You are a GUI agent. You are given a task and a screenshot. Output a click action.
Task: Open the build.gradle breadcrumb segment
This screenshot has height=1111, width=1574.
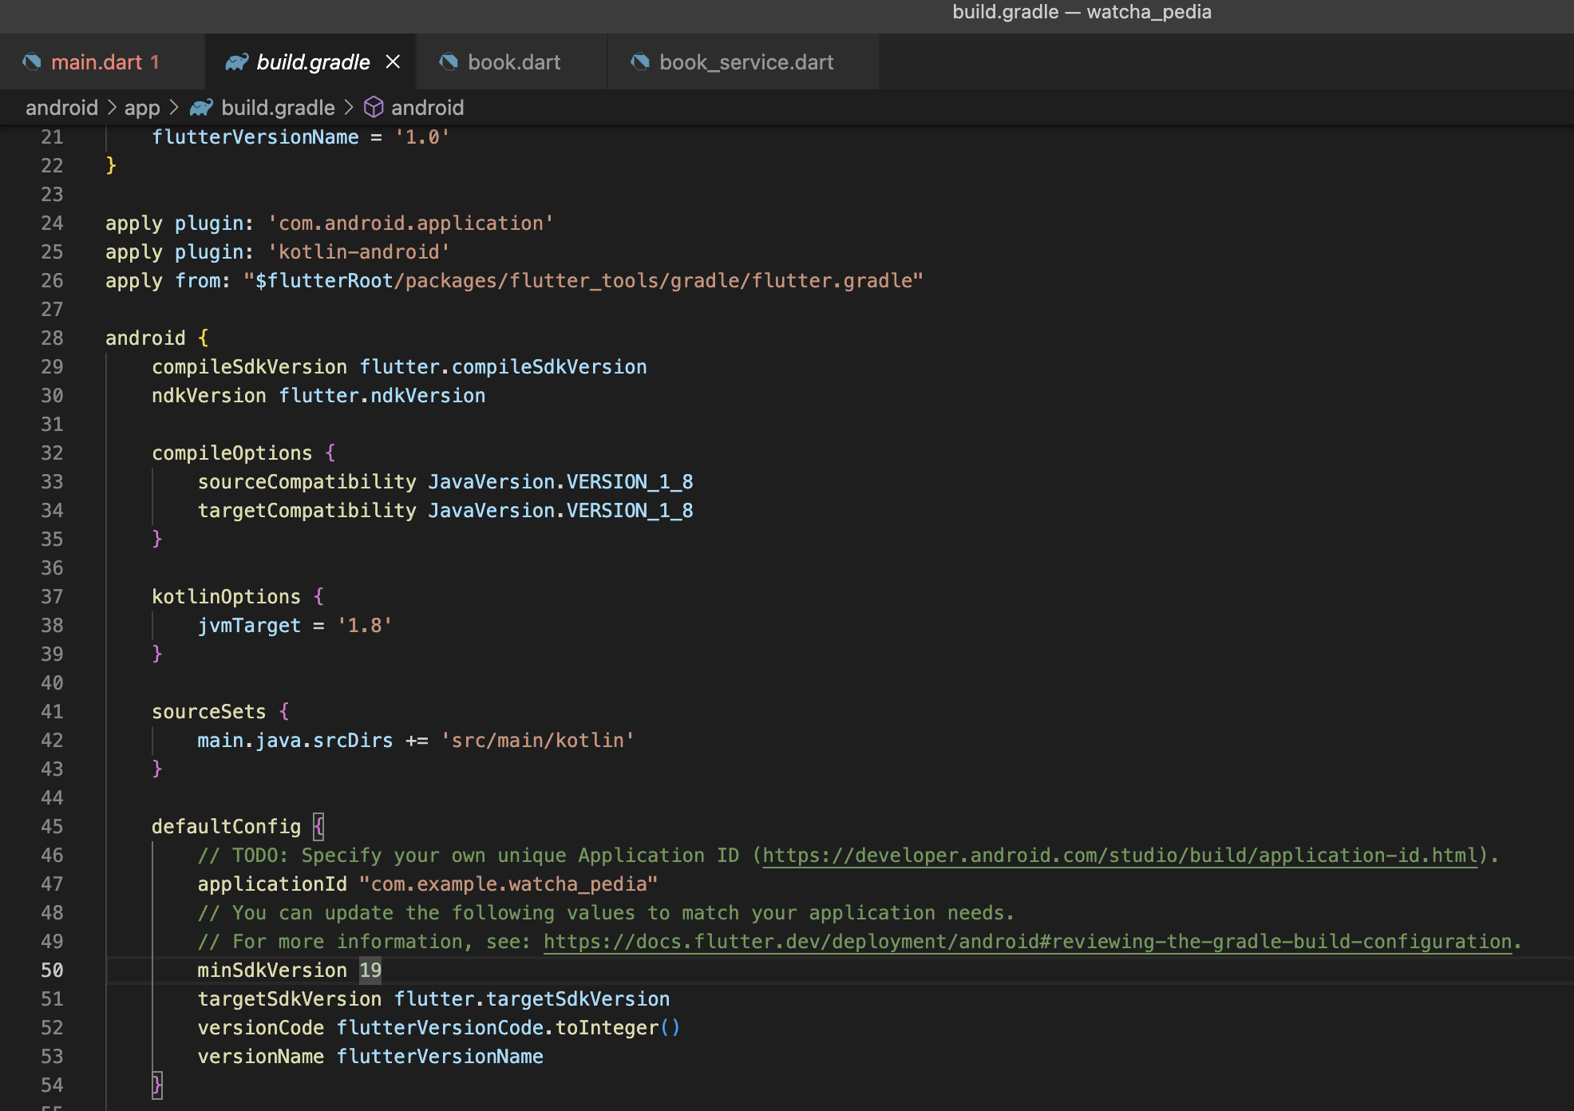click(x=278, y=108)
